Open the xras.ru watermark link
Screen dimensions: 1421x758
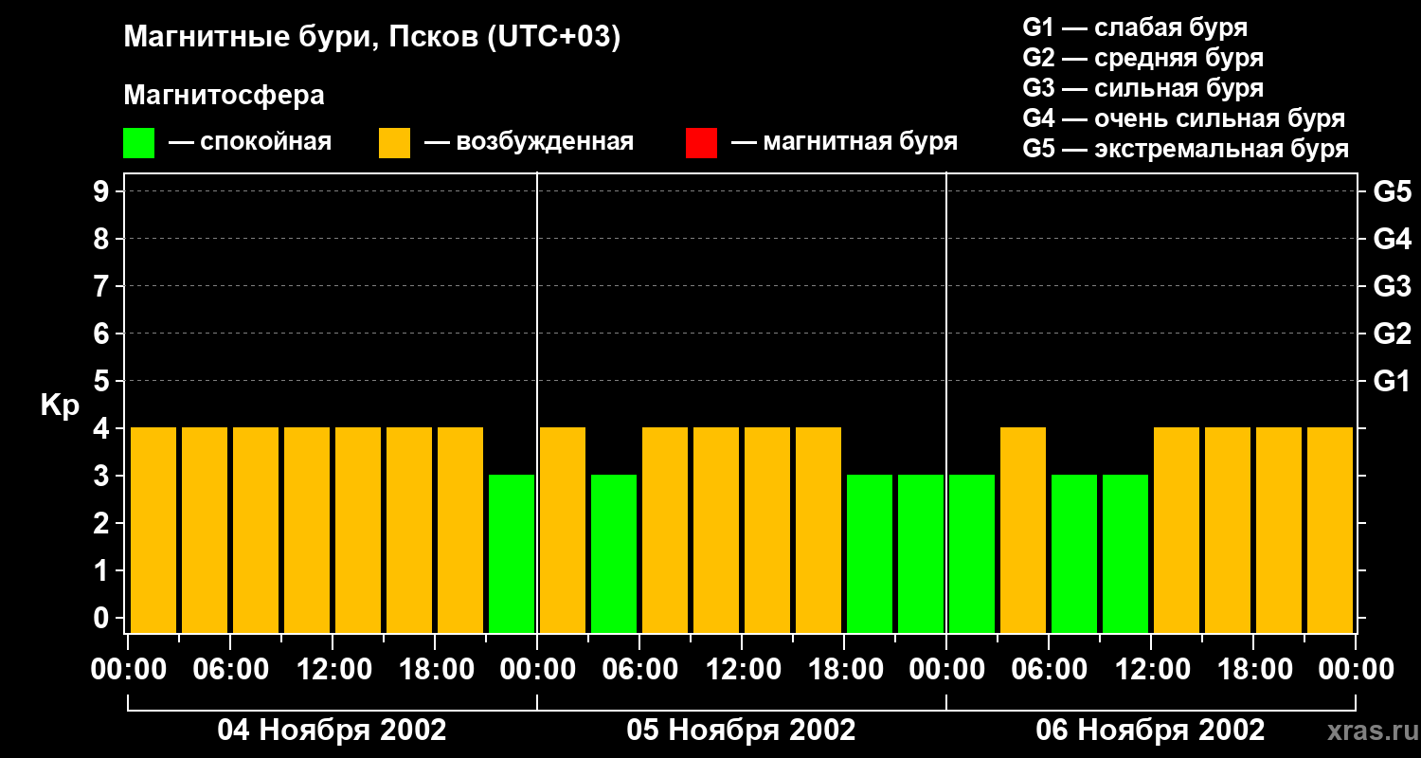[1367, 731]
